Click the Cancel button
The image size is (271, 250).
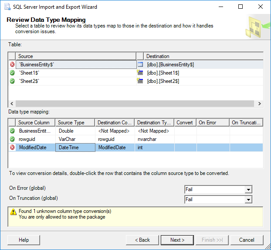pos(247,240)
